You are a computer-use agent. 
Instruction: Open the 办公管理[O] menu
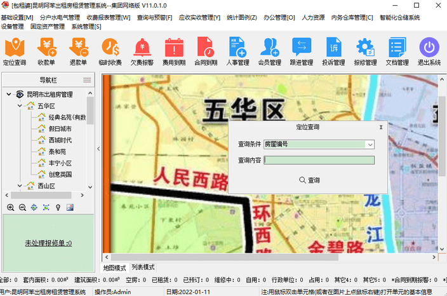coord(279,18)
